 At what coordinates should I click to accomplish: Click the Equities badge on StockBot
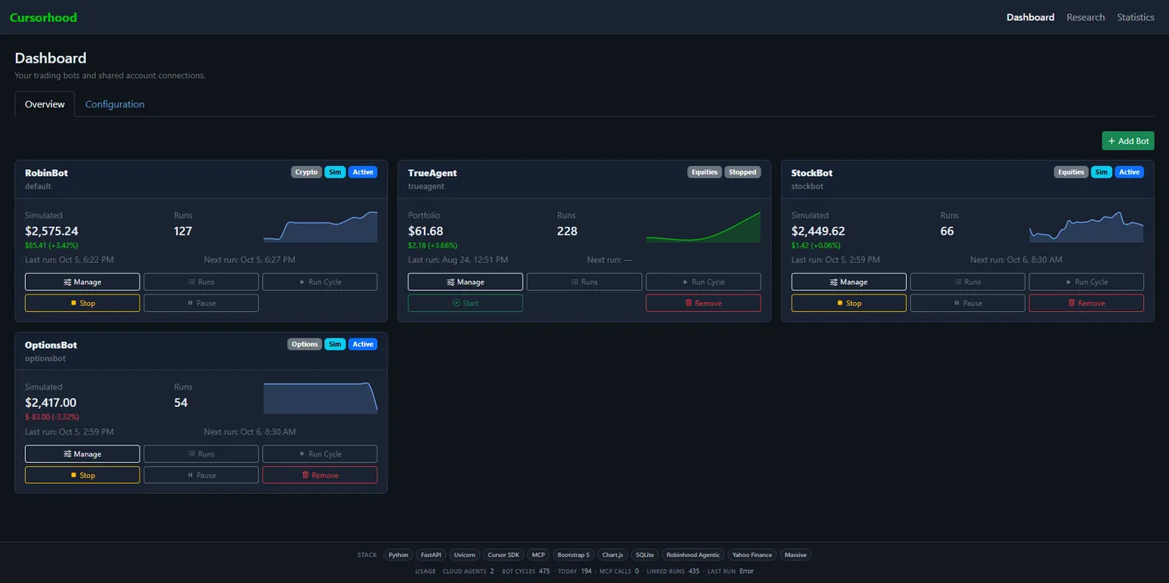point(1071,172)
